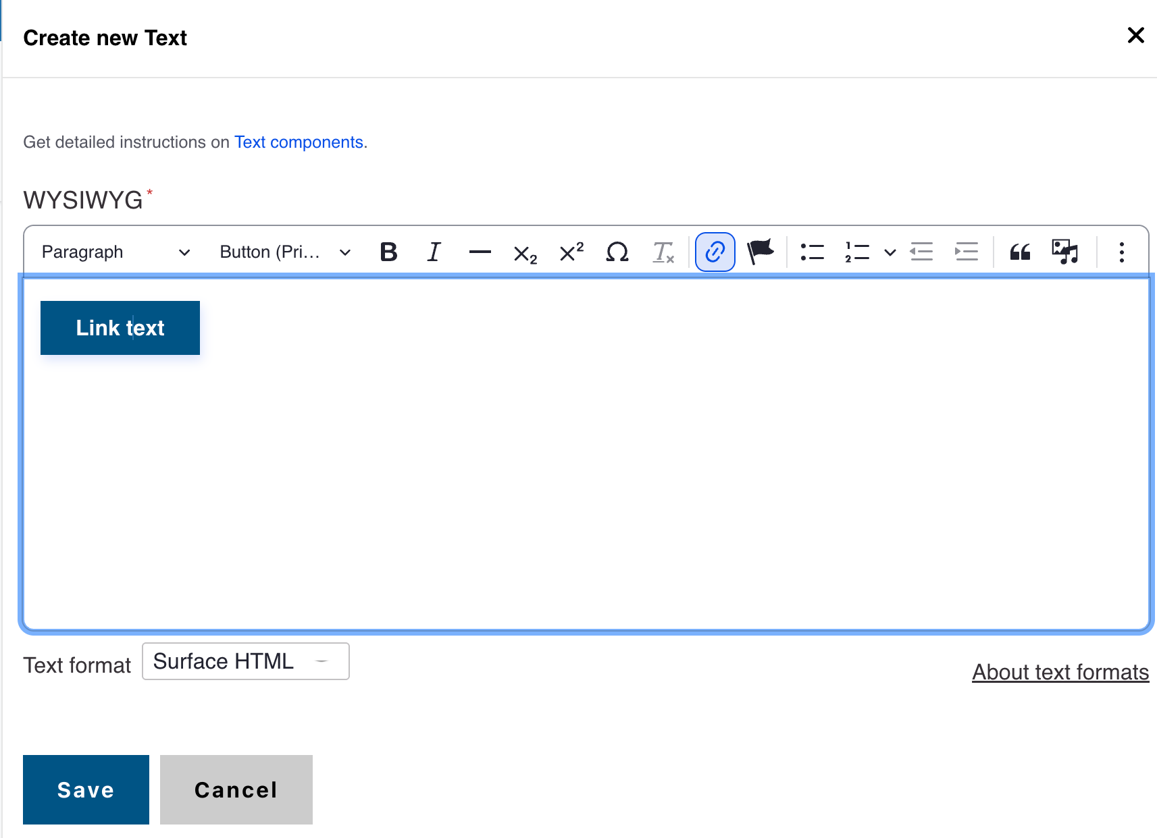Toggle bulleted list

click(812, 252)
